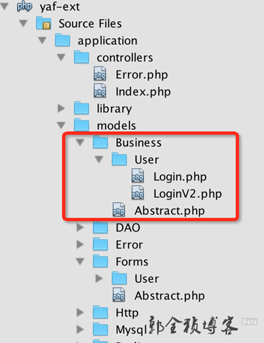
Task: Select the Index.php file icon
Action: click(x=100, y=91)
